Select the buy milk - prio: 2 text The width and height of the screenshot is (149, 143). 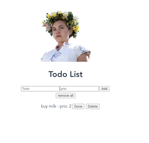56,106
